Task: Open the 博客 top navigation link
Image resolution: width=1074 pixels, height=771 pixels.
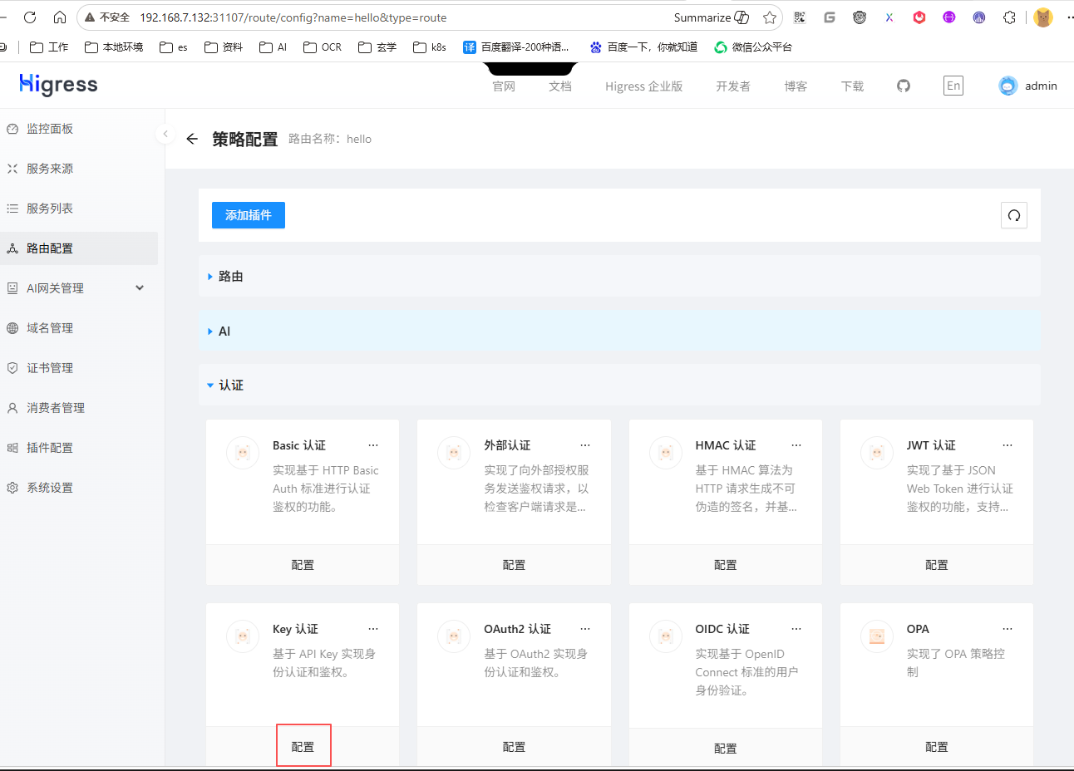Action: click(796, 86)
